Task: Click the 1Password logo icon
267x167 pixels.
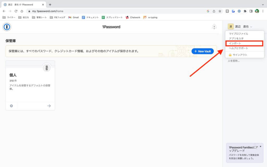Action: (7, 27)
